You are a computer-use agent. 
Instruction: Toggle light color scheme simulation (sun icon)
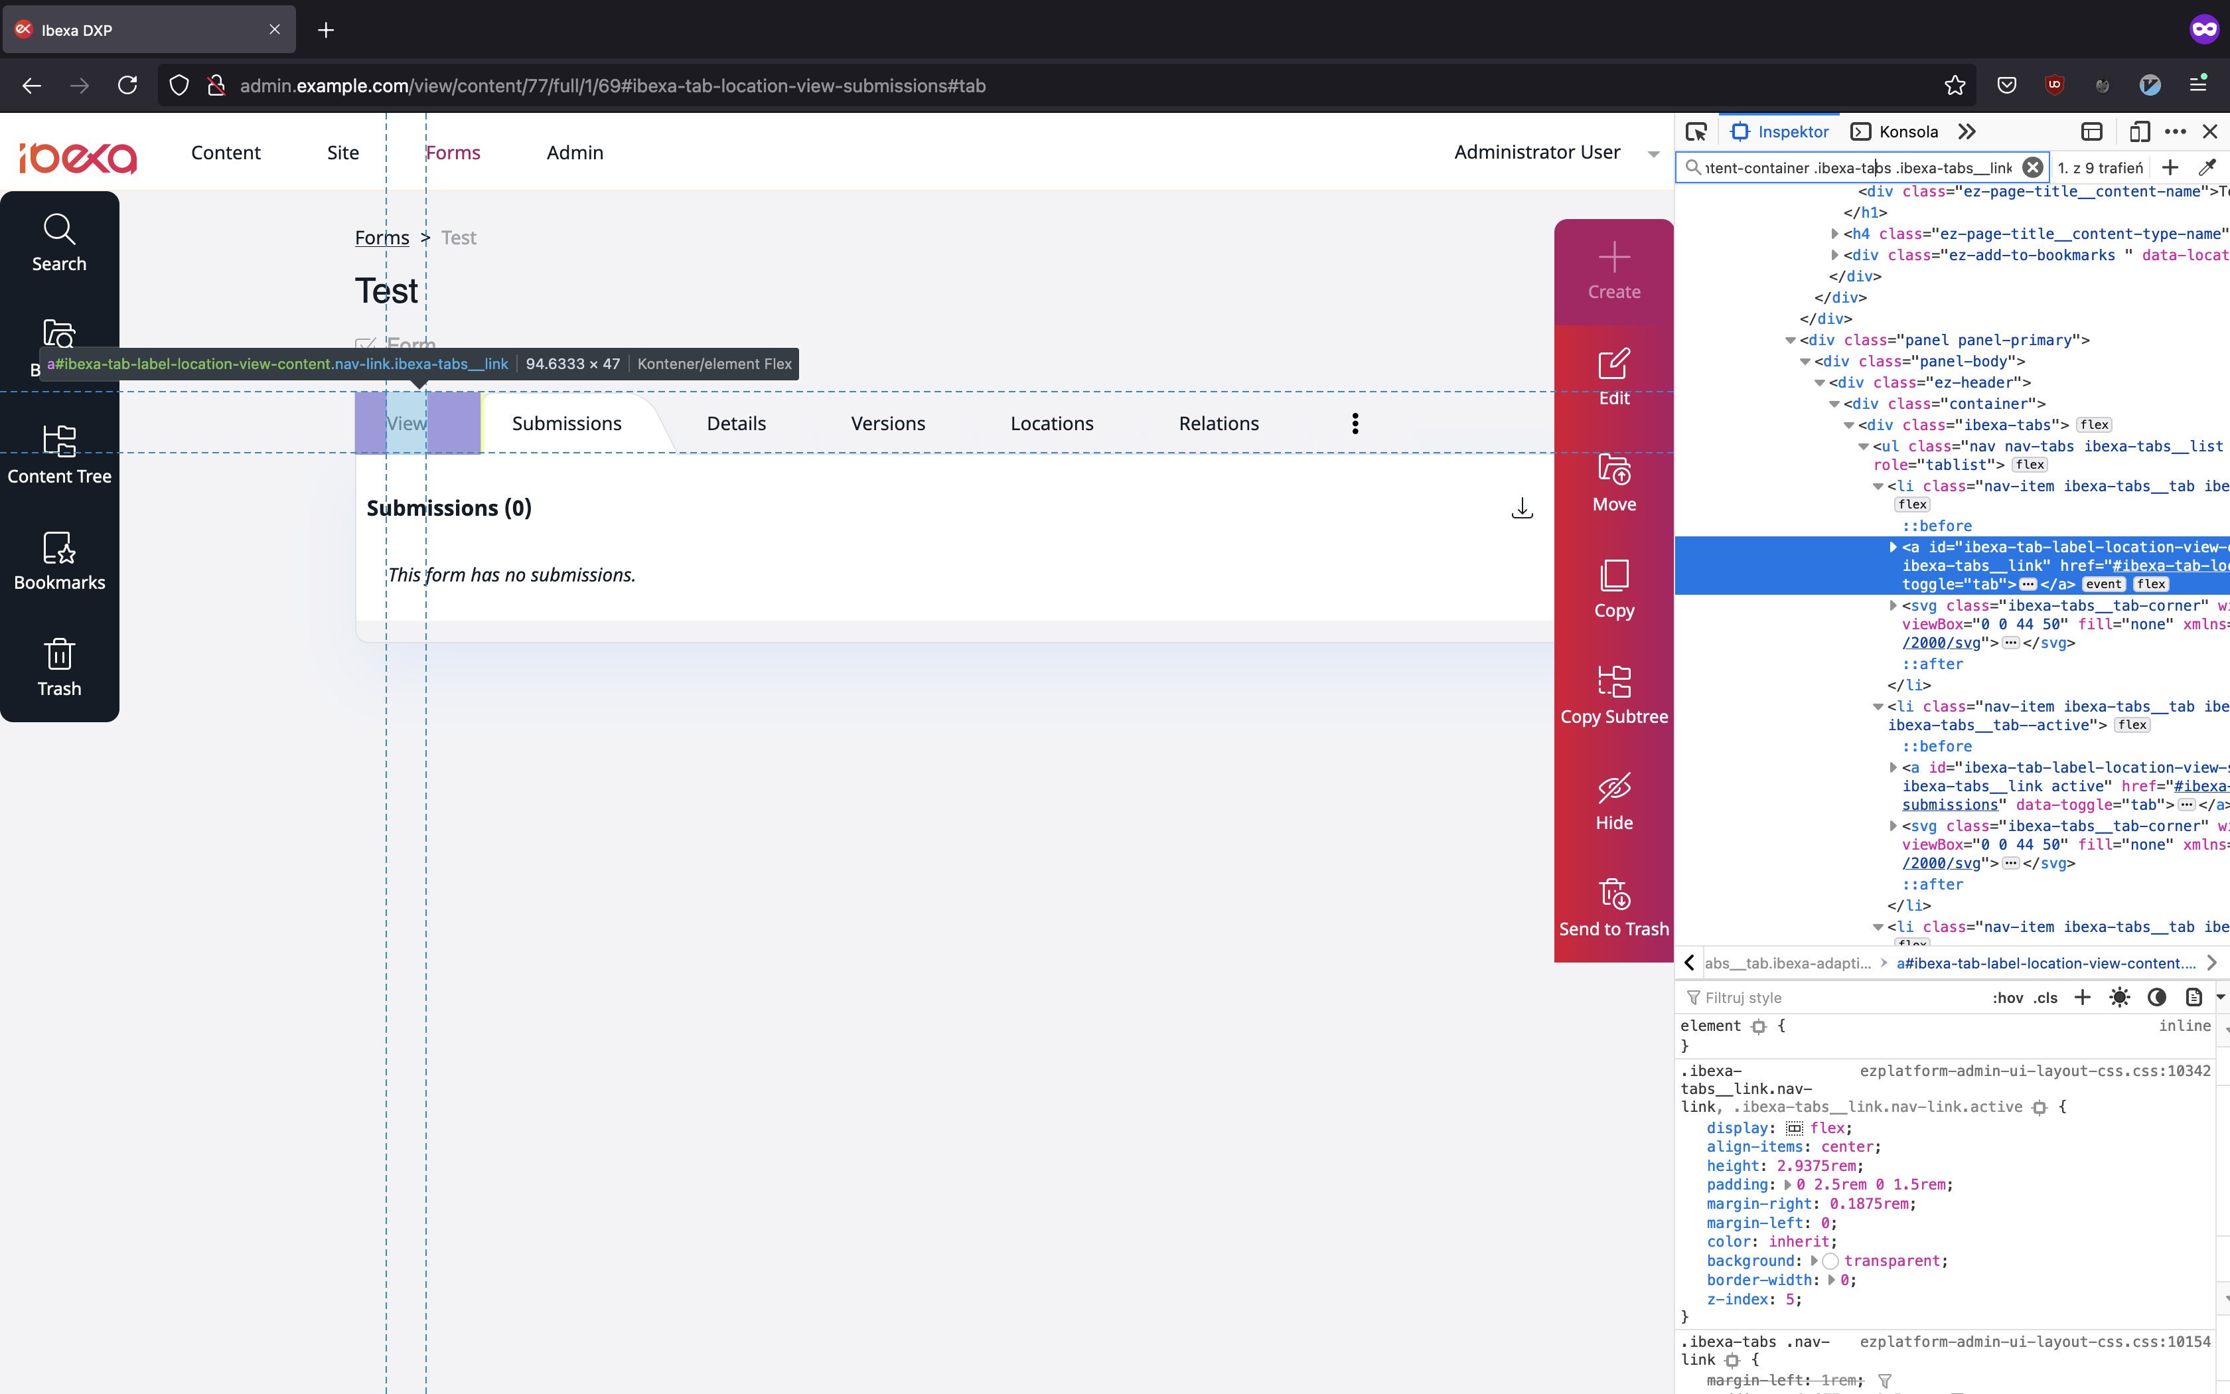click(x=2119, y=998)
